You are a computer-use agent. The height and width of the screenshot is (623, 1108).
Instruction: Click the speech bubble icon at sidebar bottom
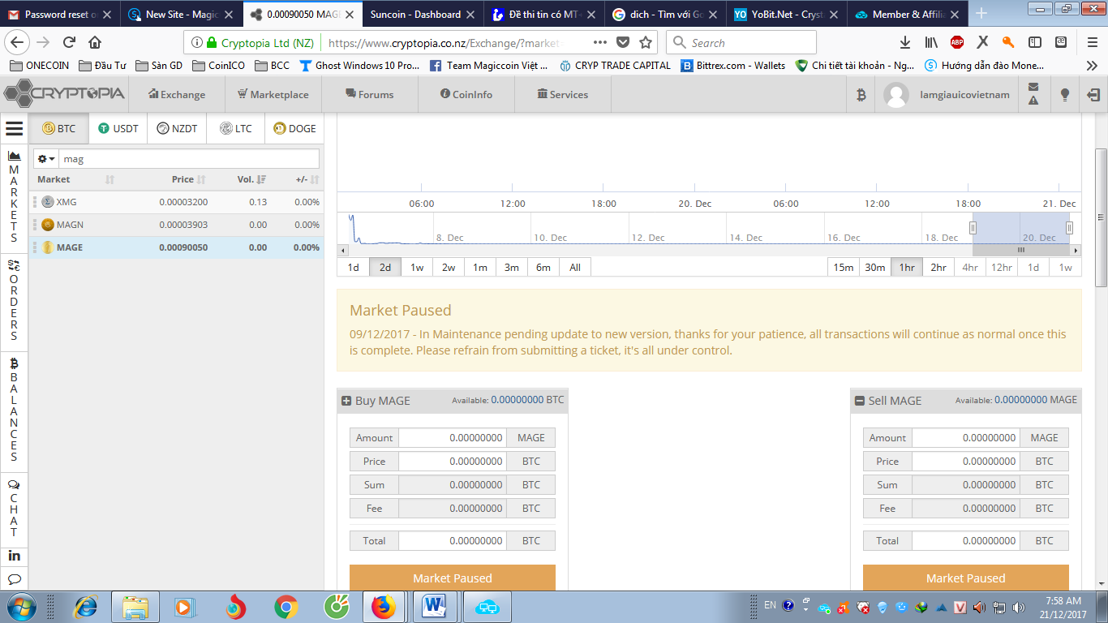coord(14,579)
